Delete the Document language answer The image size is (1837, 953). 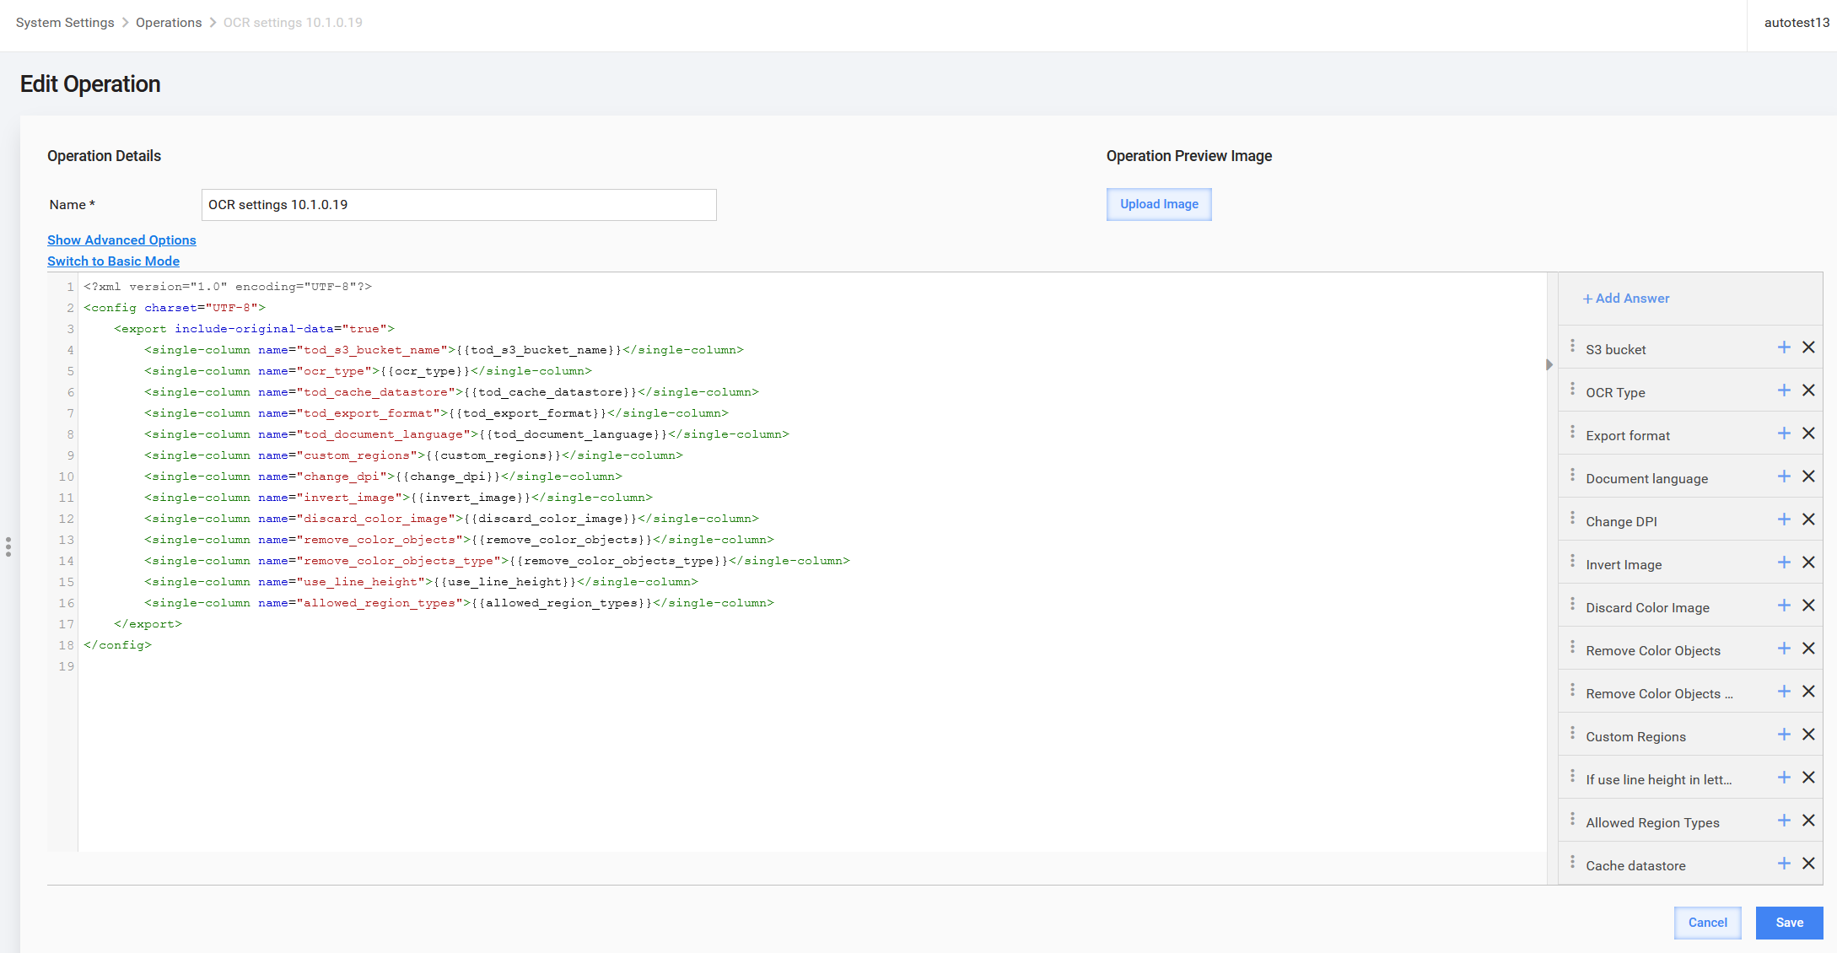(x=1808, y=476)
